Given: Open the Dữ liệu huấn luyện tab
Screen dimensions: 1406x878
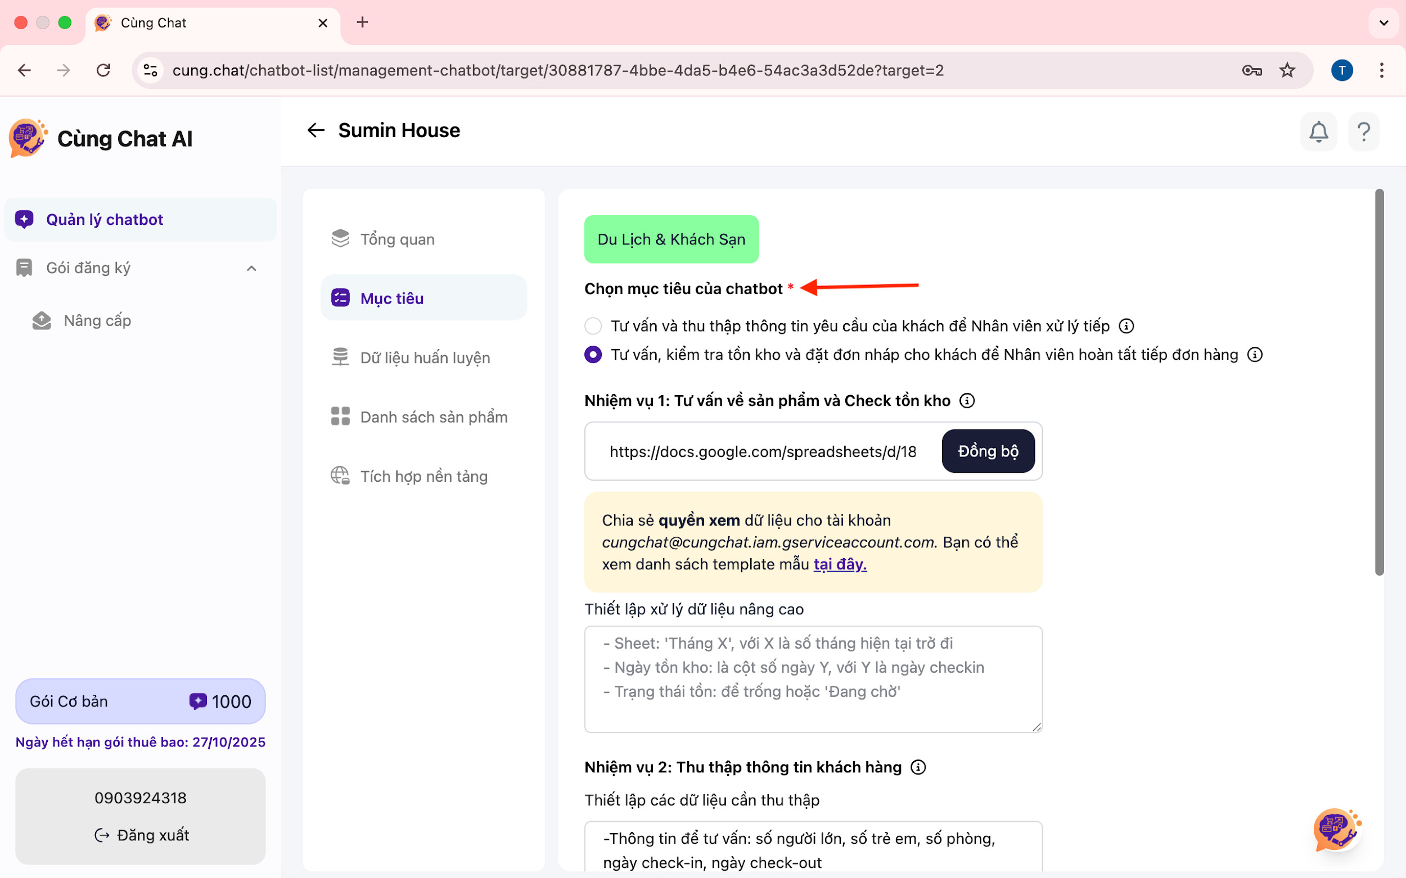Looking at the screenshot, I should [x=424, y=357].
